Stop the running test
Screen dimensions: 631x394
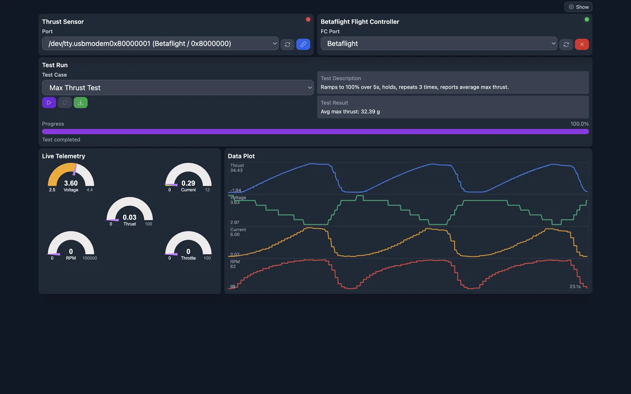click(65, 102)
